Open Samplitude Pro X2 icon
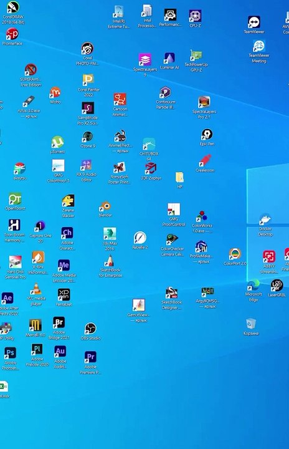This screenshot has height=449, width=289. pos(88,109)
